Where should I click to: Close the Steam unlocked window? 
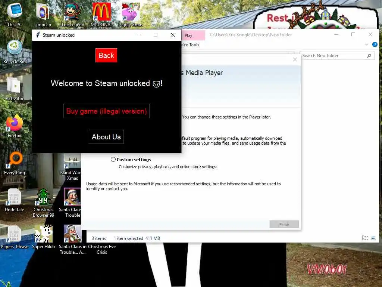173,35
